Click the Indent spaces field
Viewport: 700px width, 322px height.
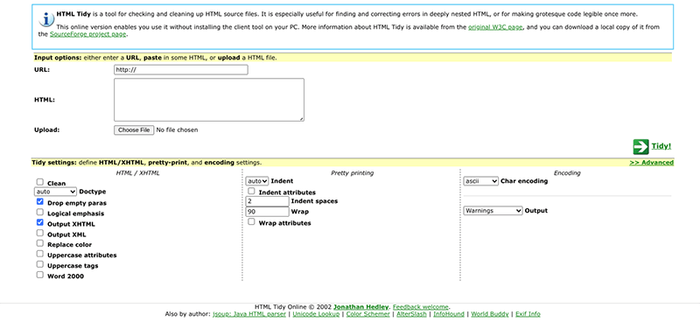coord(268,201)
